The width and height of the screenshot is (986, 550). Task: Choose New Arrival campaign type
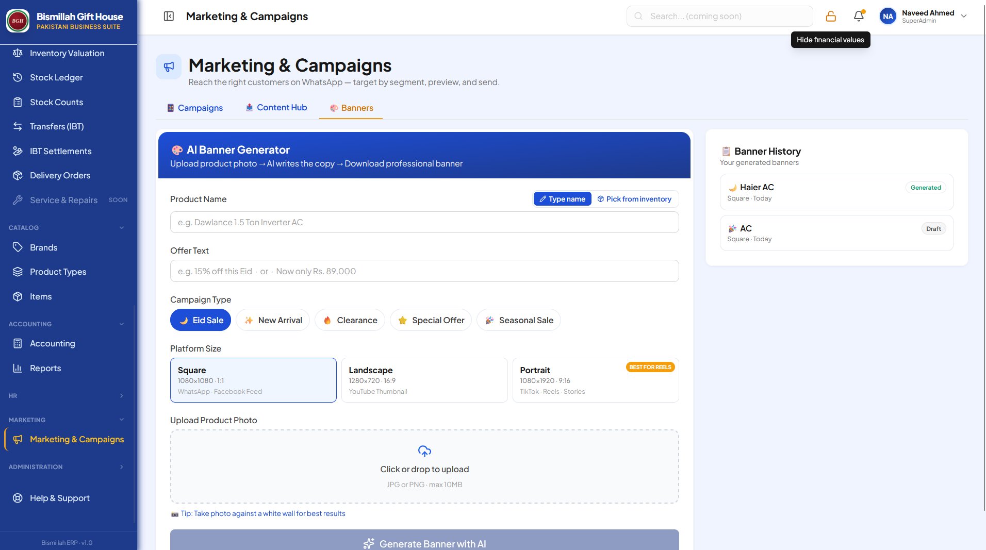click(x=273, y=320)
